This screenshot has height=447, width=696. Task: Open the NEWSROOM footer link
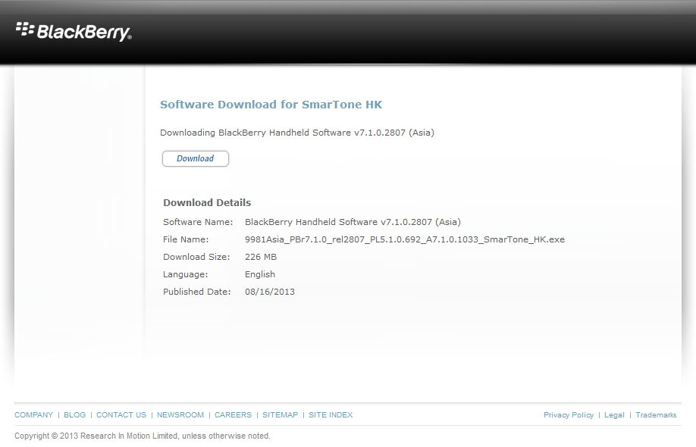tap(180, 415)
